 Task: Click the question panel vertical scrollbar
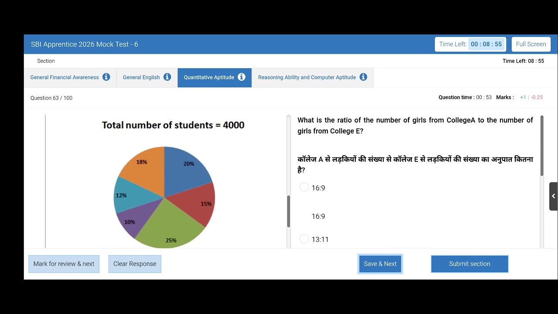(x=542, y=146)
